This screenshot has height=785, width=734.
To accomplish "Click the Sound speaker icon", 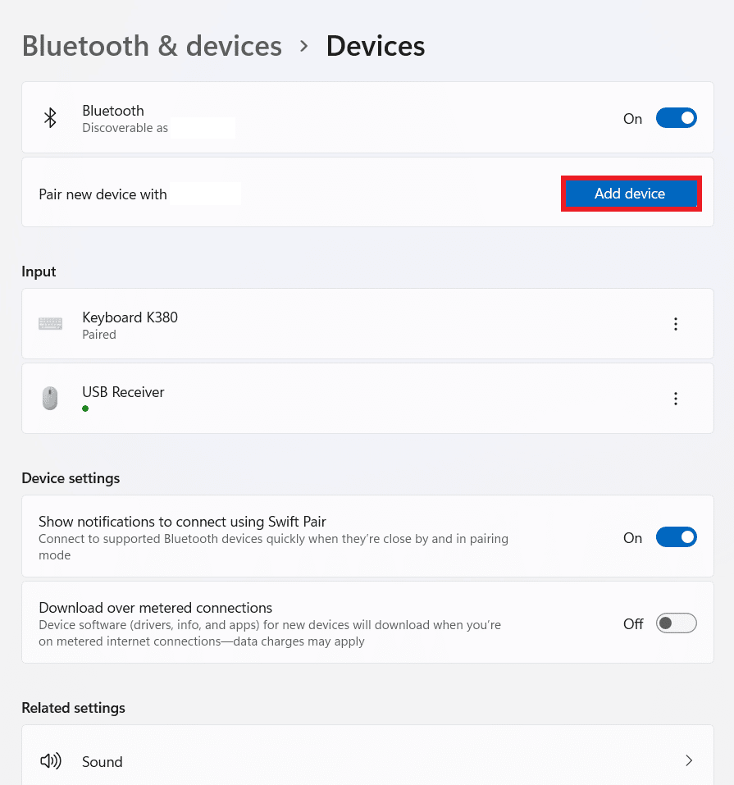I will [51, 761].
